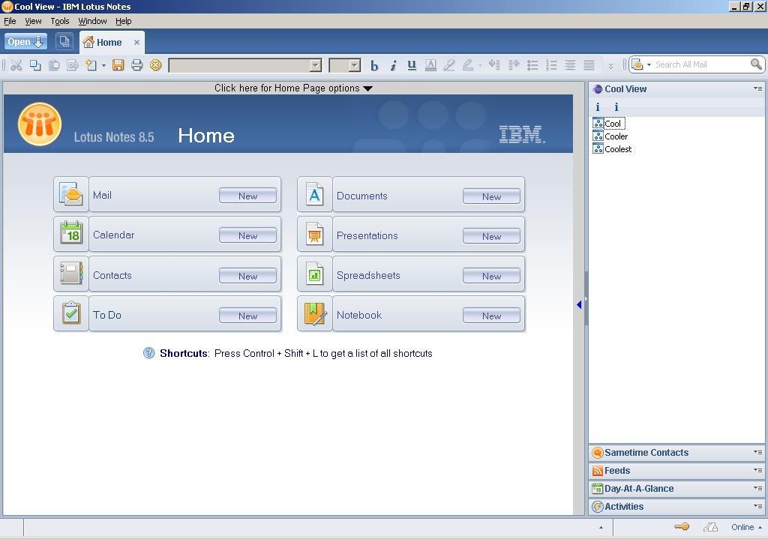
Task: Open the View menu
Action: tap(33, 21)
